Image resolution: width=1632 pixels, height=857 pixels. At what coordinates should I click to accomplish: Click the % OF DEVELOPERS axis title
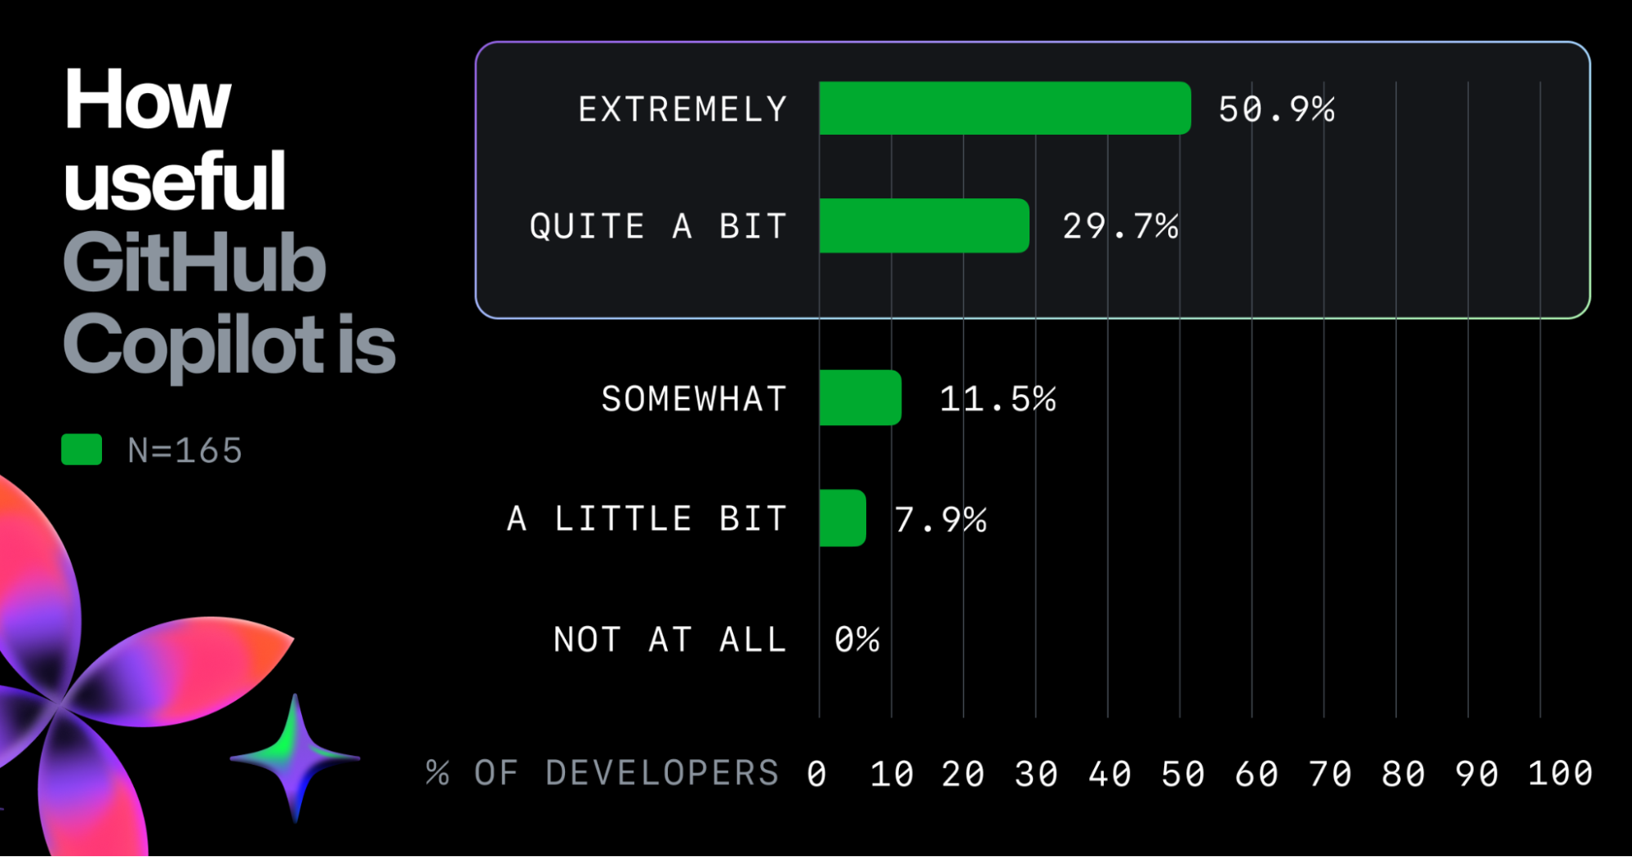(603, 773)
